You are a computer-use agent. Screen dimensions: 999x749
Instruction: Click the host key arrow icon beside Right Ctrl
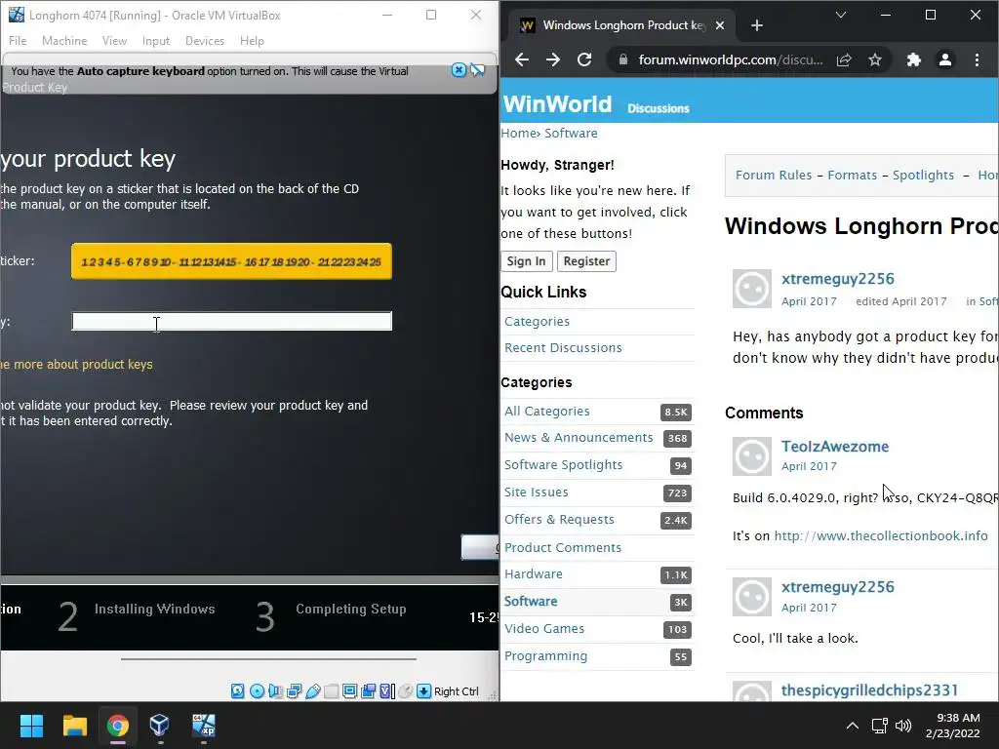tap(423, 691)
